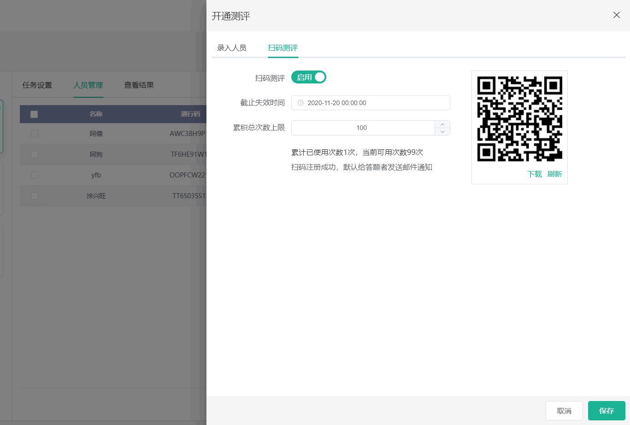Check the checkbox for row 阿儒
This screenshot has height=425, width=630.
point(34,134)
